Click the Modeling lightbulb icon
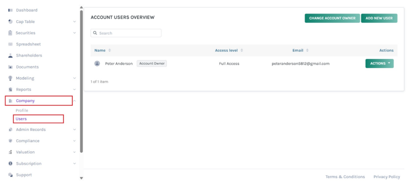The height and width of the screenshot is (184, 407). click(x=10, y=78)
